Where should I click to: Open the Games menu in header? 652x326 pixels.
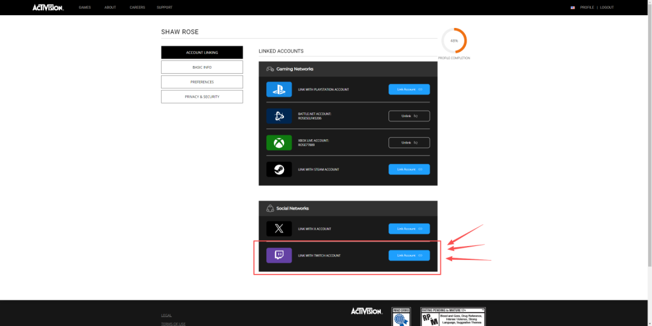pyautogui.click(x=85, y=8)
